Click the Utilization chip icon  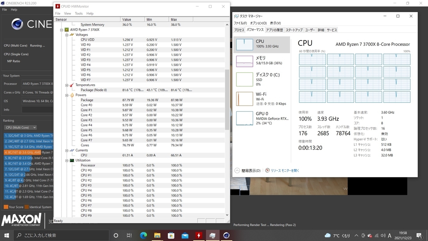pos(72,160)
